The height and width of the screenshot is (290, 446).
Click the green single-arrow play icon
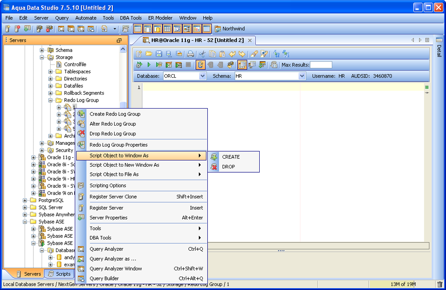pyautogui.click(x=149, y=65)
